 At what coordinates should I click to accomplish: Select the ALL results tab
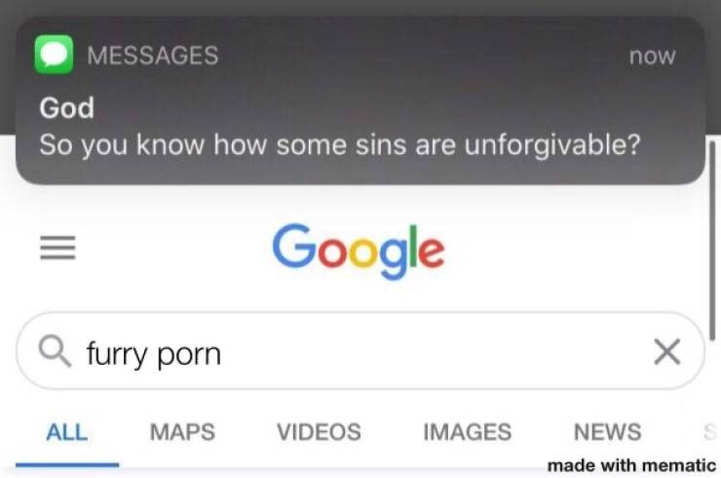(67, 432)
